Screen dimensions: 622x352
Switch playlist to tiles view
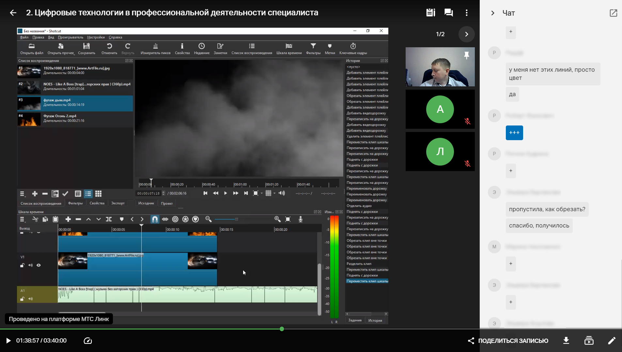88,194
